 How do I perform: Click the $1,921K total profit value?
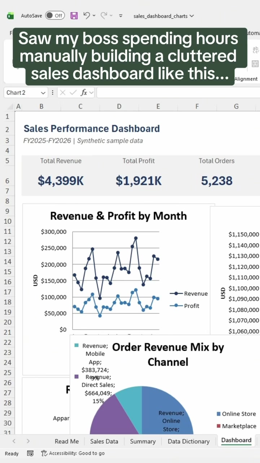139,180
